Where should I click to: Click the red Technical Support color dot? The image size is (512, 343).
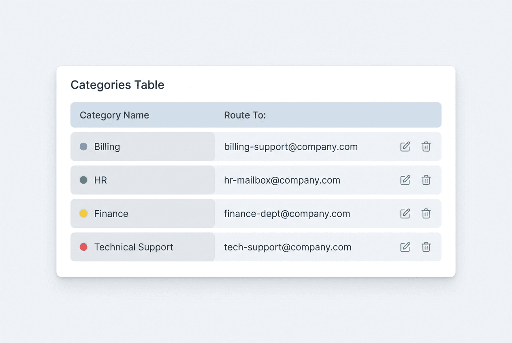tap(83, 247)
